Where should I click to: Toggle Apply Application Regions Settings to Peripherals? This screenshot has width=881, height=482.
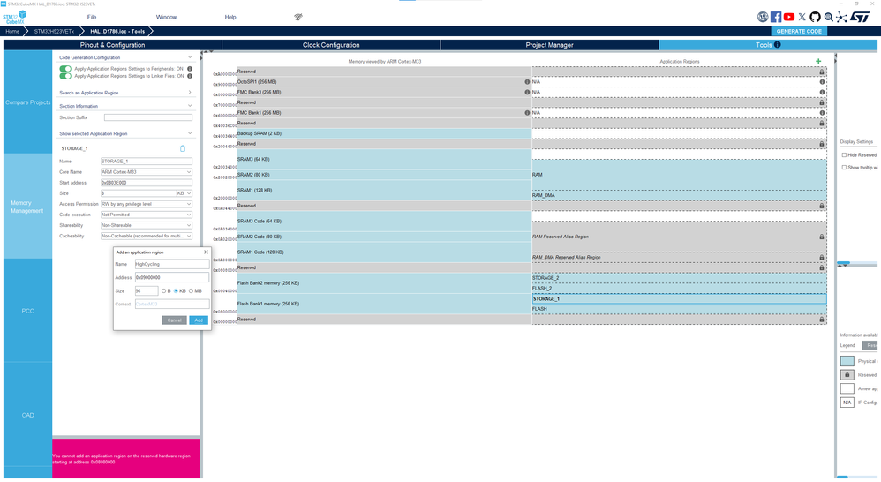(x=65, y=69)
